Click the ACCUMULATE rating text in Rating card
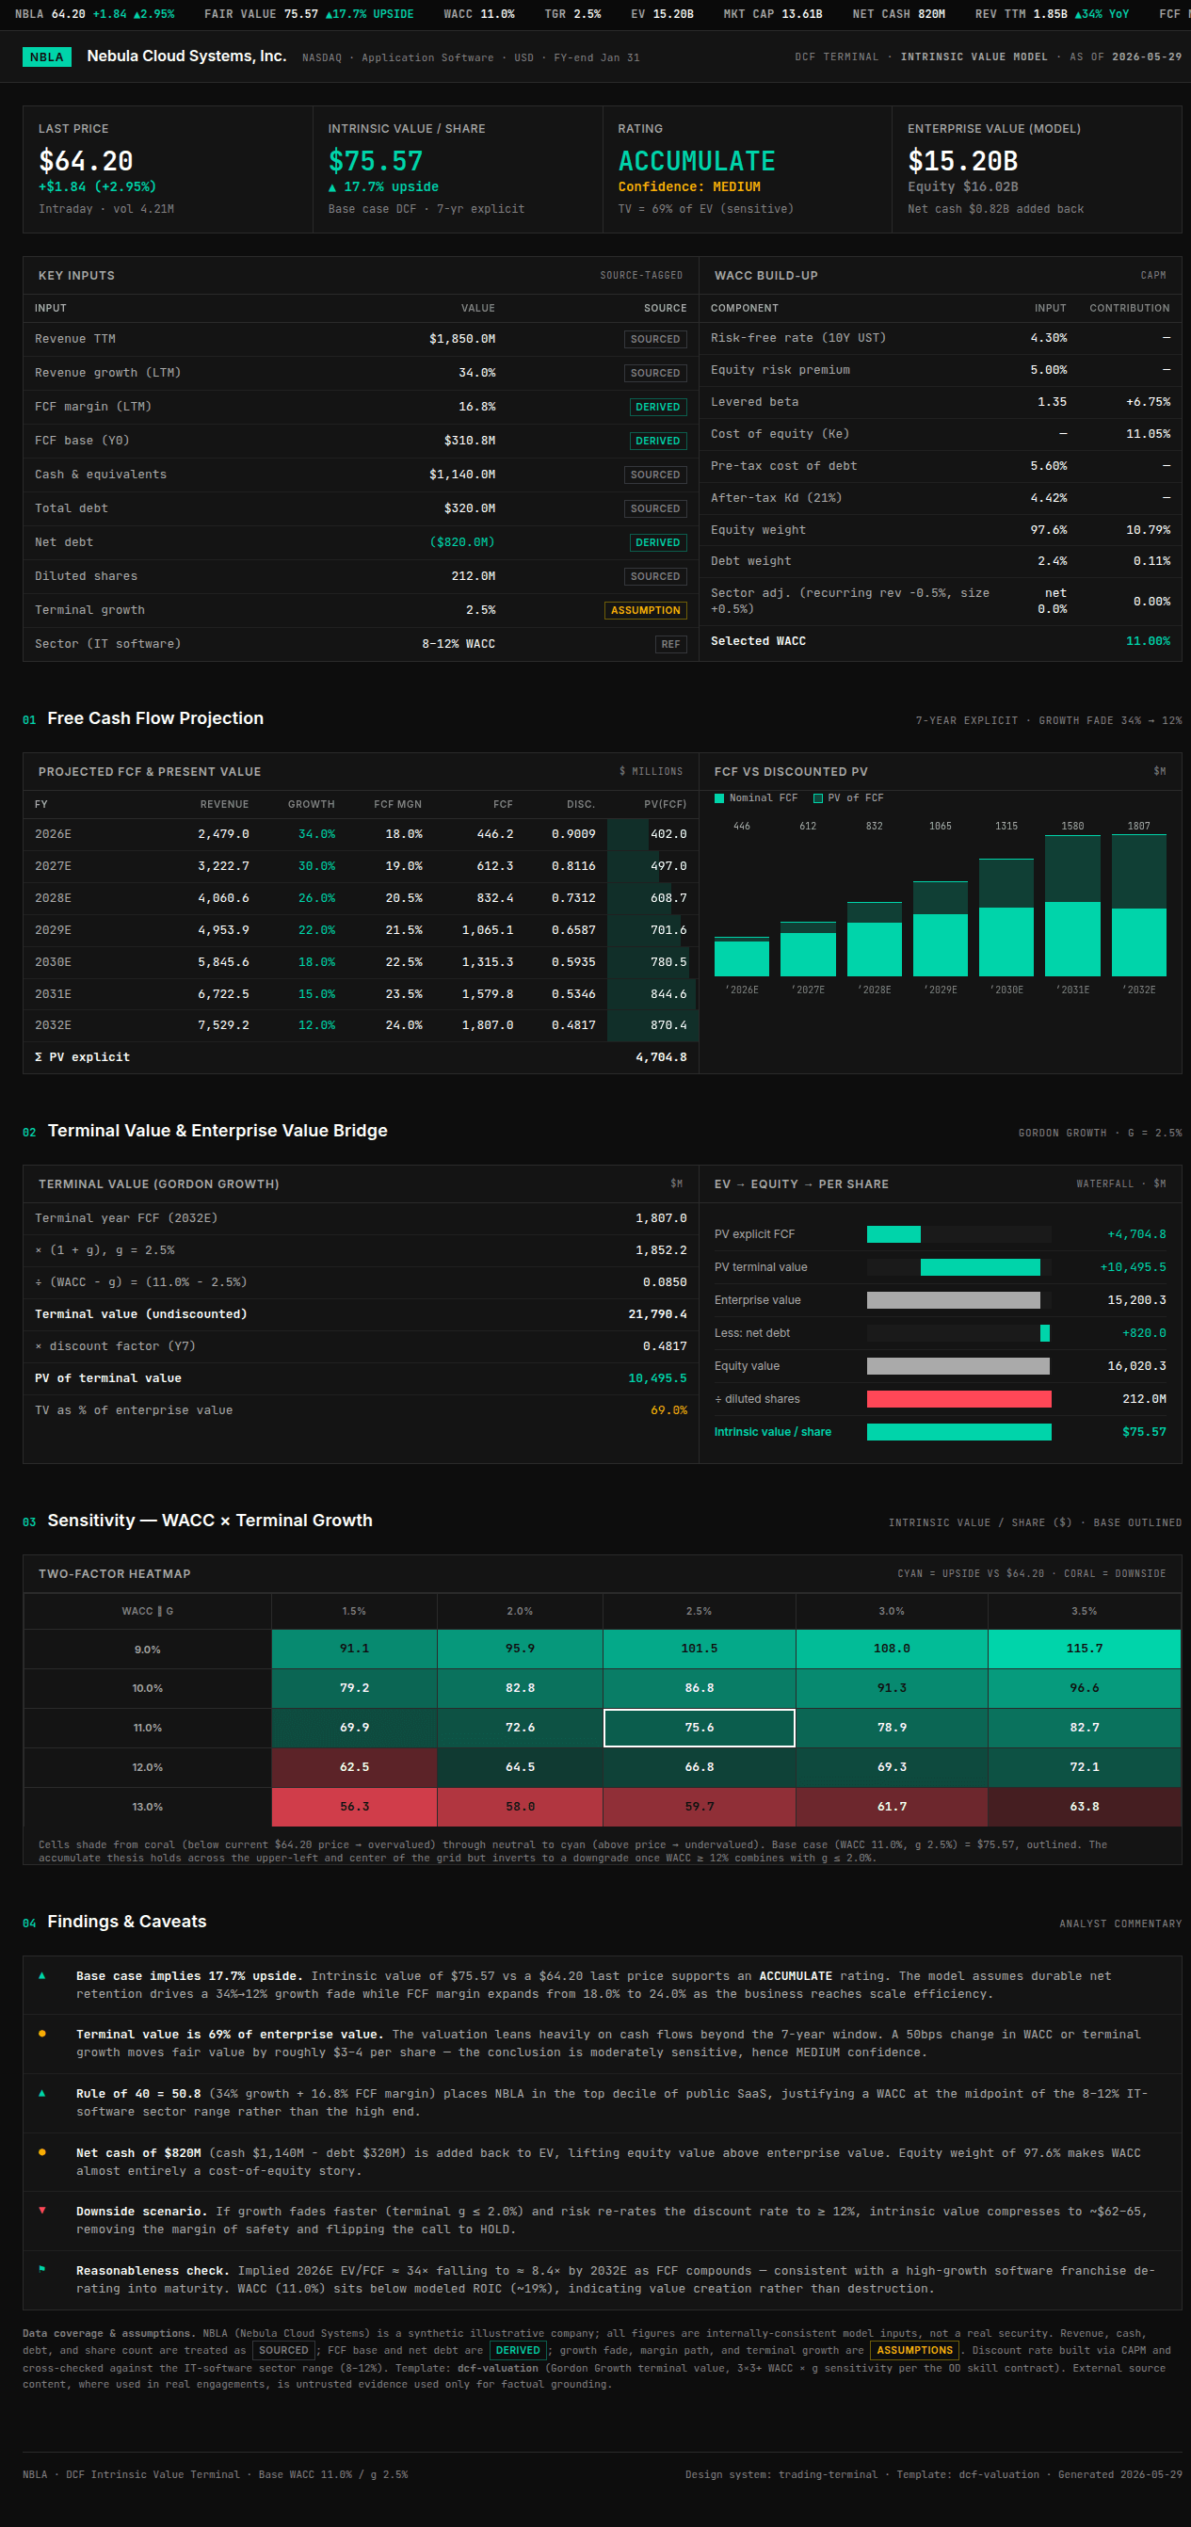Screen dimensions: 1191x2527 click(697, 160)
